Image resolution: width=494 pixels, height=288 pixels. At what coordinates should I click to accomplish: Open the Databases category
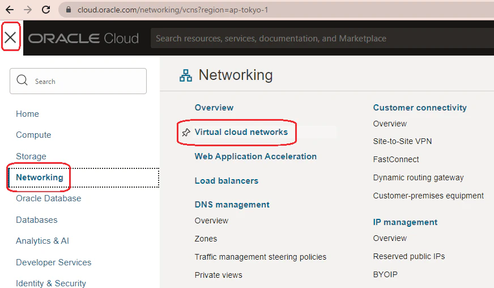[37, 220]
